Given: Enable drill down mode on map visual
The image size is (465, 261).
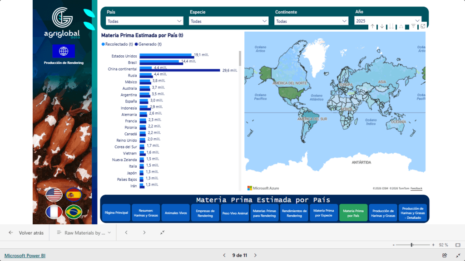Looking at the screenshot, I should click(382, 26).
